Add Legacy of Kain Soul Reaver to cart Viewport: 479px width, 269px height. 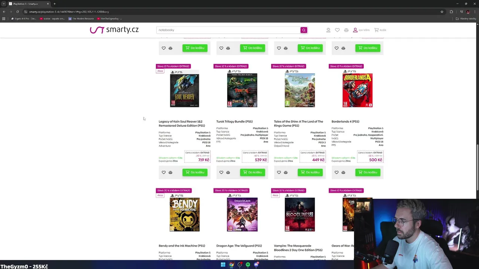[195, 172]
